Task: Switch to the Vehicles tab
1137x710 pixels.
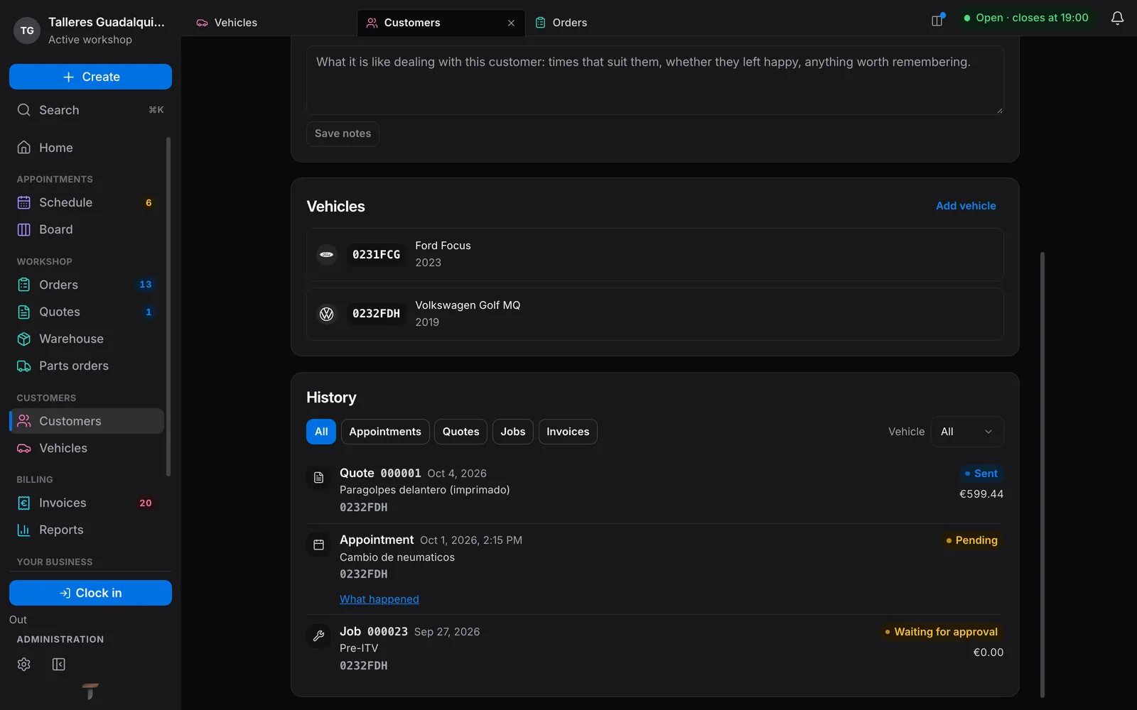Action: pos(273,23)
